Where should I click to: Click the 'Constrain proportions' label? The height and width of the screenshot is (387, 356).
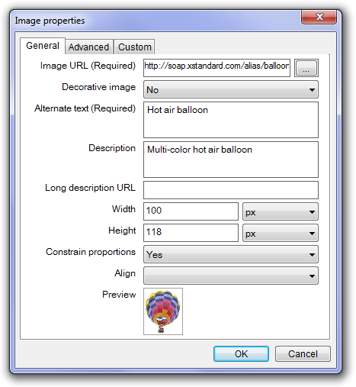pos(91,252)
